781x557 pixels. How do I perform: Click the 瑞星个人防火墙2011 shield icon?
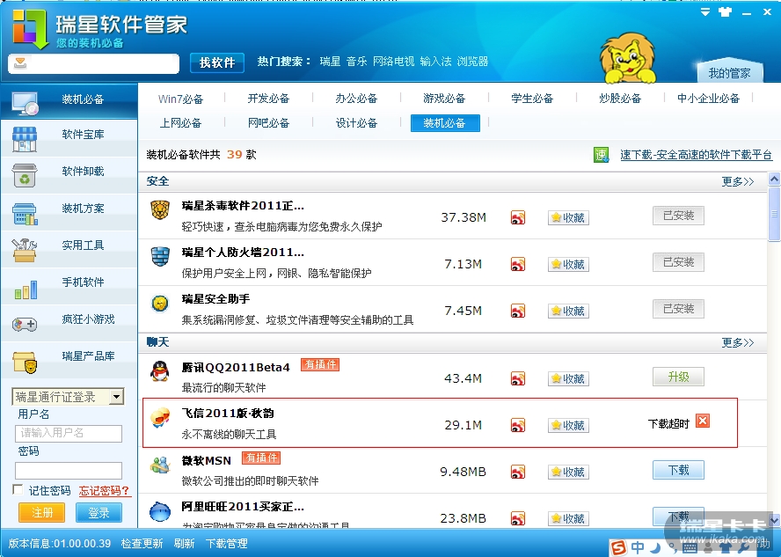click(160, 257)
